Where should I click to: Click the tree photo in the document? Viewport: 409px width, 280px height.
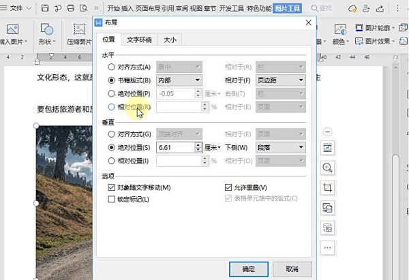(64, 203)
